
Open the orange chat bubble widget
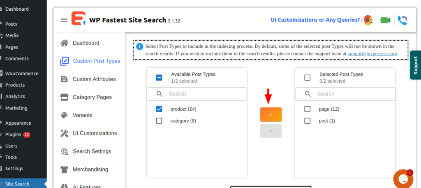402,178
